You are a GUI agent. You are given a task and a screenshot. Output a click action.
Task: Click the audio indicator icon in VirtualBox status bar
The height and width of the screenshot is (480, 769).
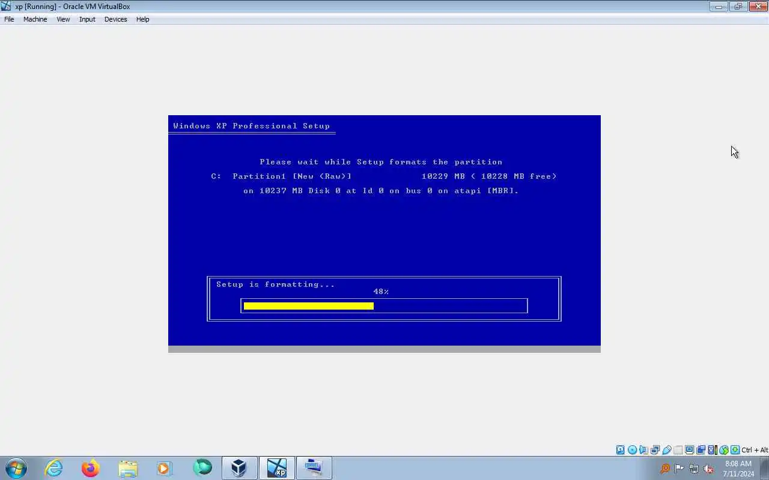pos(643,450)
